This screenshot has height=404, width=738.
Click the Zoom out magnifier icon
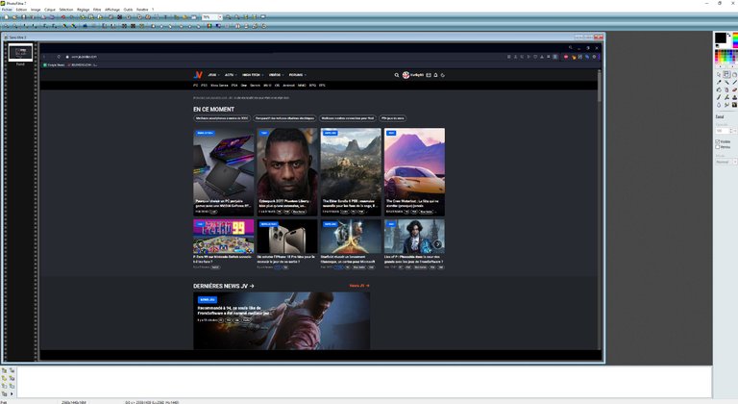(x=237, y=17)
